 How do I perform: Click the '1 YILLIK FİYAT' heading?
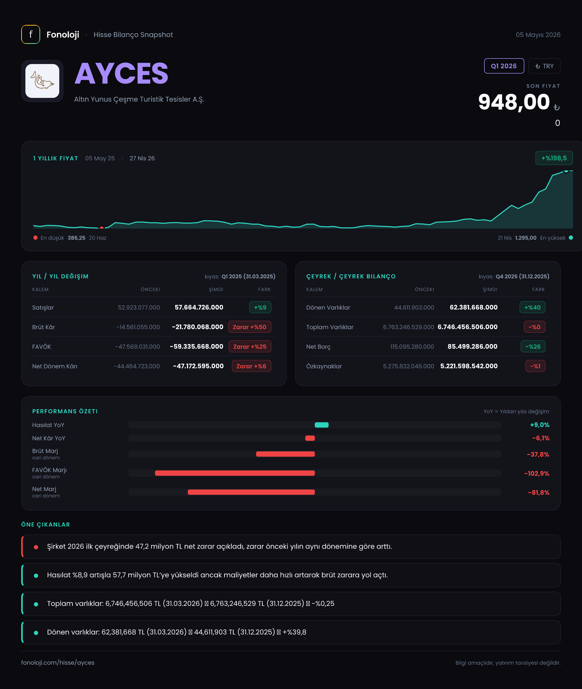pos(56,158)
